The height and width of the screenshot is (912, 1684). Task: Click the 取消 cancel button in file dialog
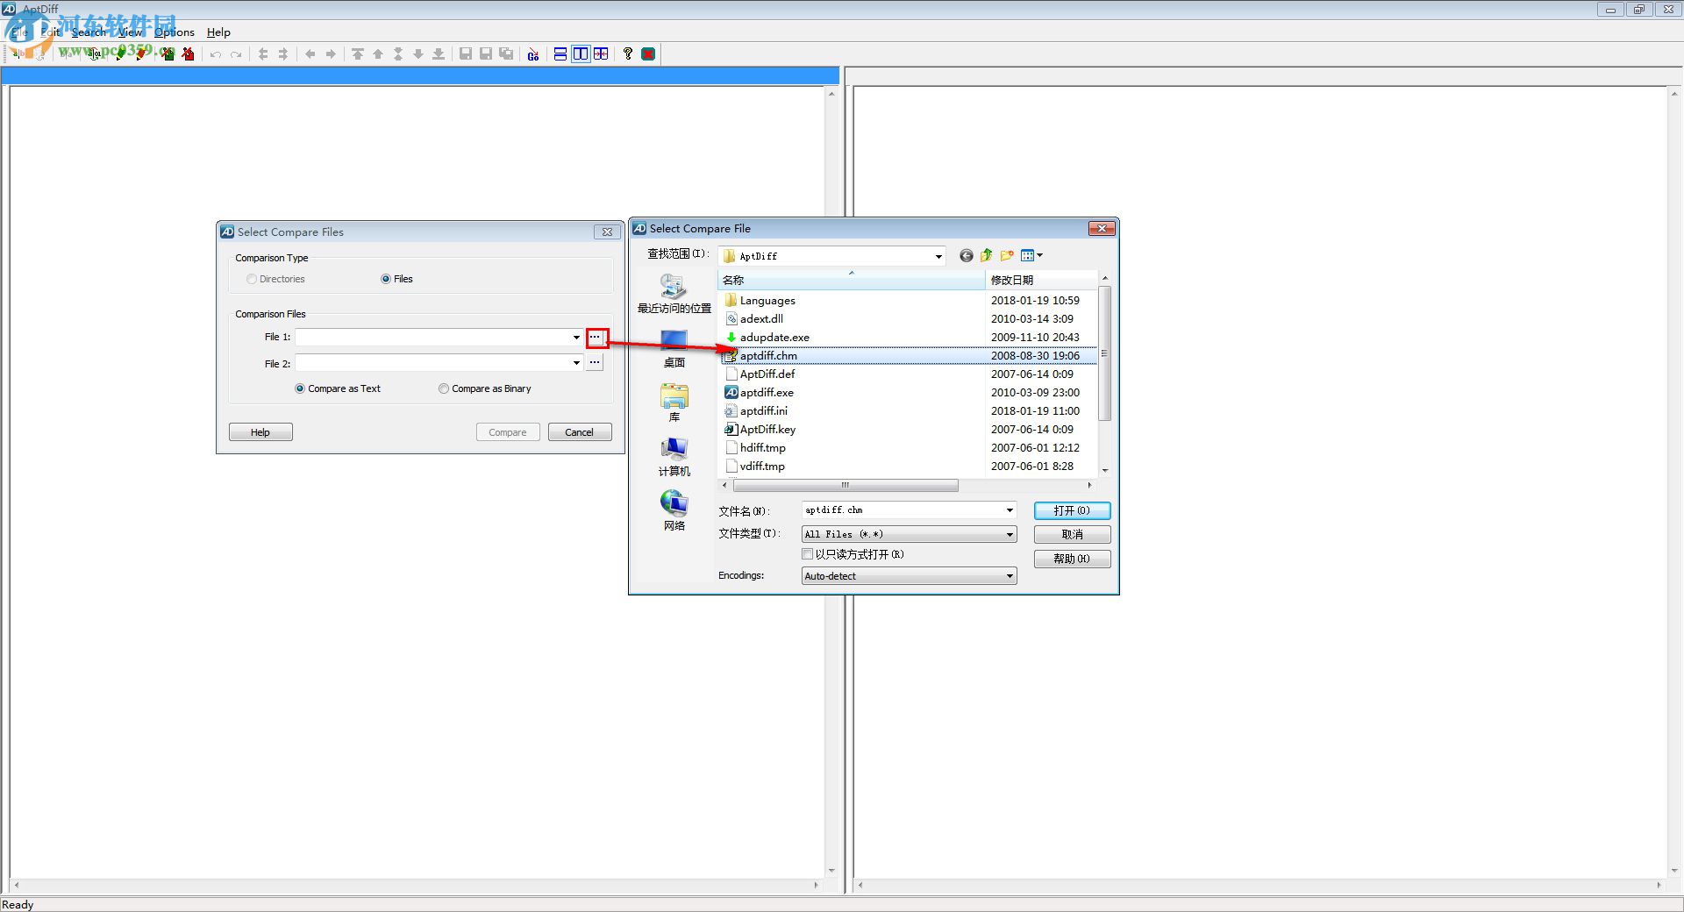tap(1072, 534)
